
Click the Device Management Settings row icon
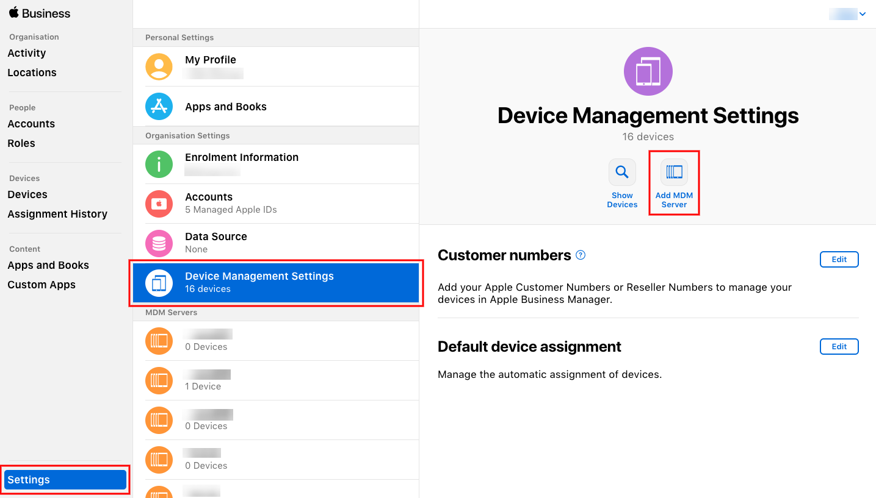coord(159,283)
